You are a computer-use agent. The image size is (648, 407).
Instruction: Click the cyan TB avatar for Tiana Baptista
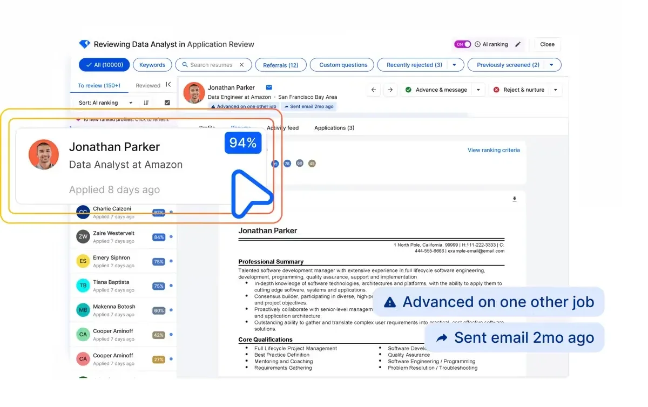click(83, 286)
